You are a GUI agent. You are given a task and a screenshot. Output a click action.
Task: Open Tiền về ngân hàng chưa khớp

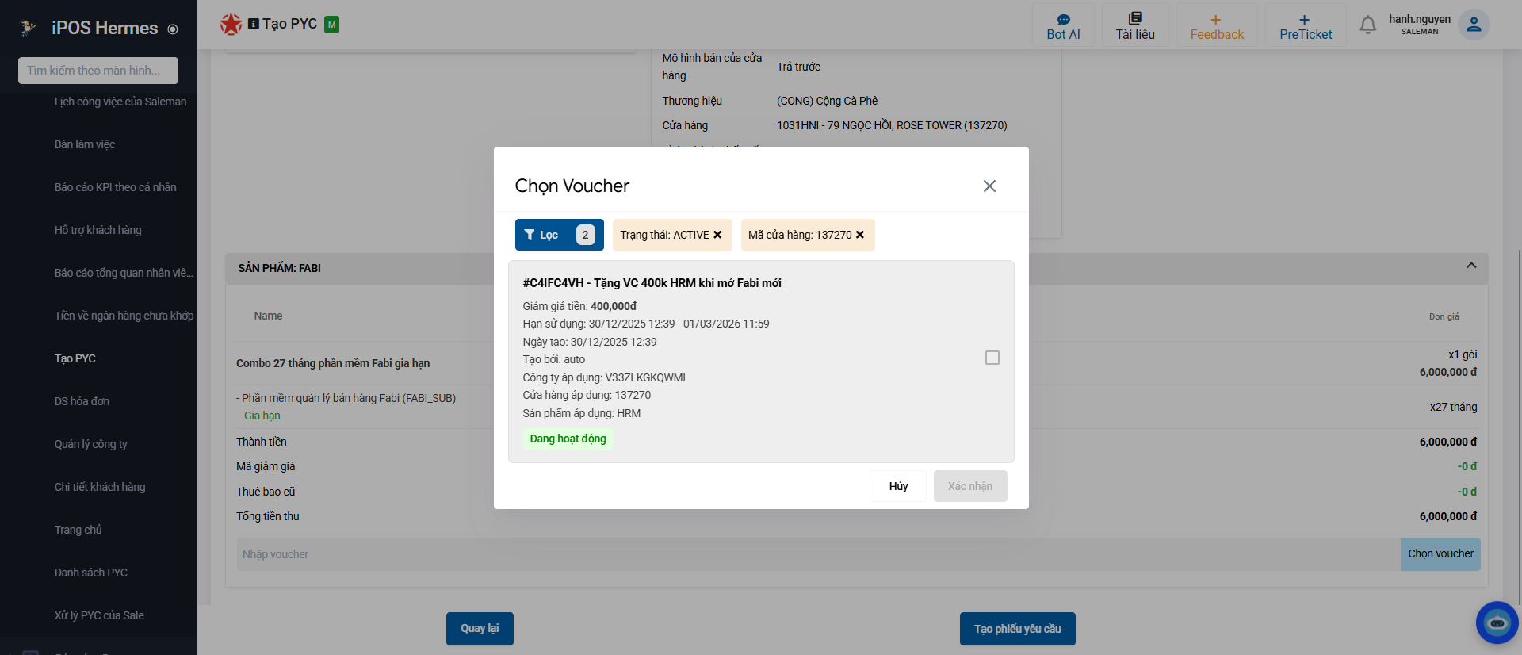pos(124,316)
